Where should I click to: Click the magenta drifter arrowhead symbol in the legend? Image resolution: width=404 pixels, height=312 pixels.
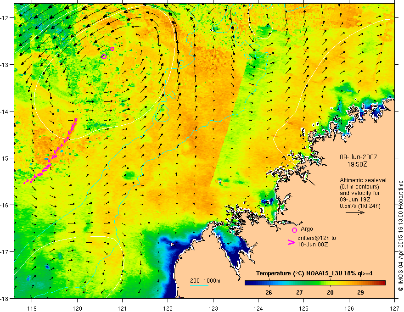point(291,242)
